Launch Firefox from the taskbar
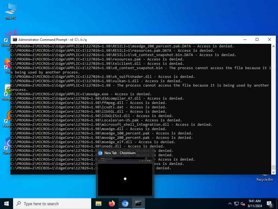 pos(112,204)
